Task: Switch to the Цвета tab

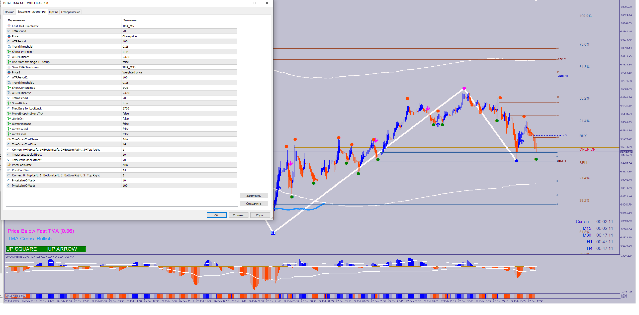Action: (x=53, y=12)
